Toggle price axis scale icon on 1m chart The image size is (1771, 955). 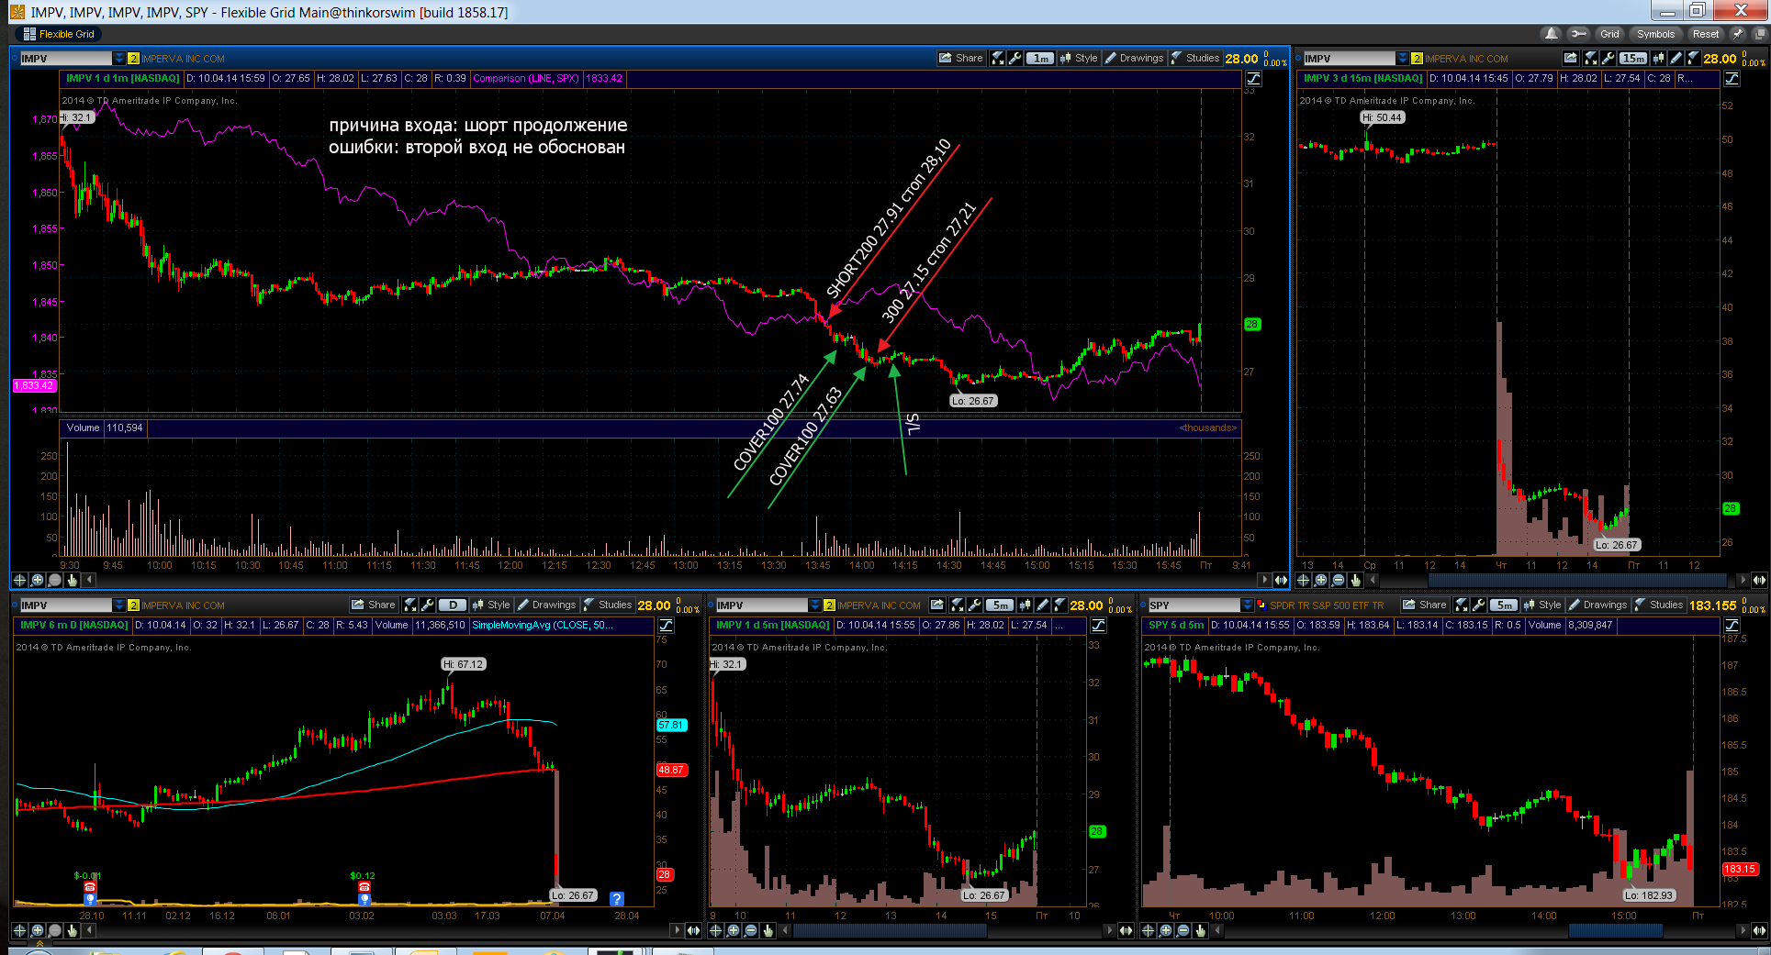(x=1253, y=79)
